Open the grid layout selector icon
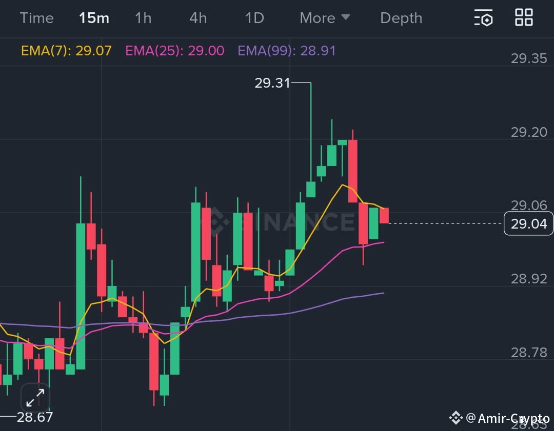The image size is (554, 431). 524,17
